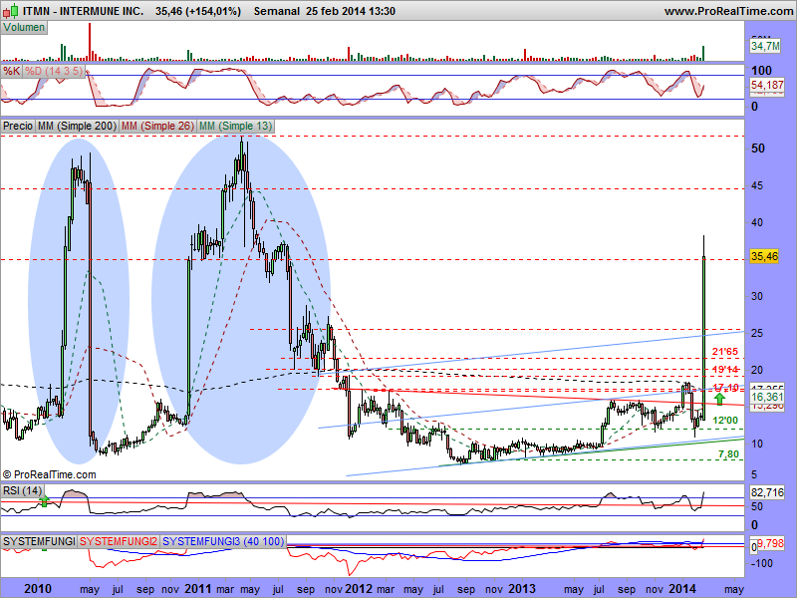Click the 12'00 support level label

725,420
